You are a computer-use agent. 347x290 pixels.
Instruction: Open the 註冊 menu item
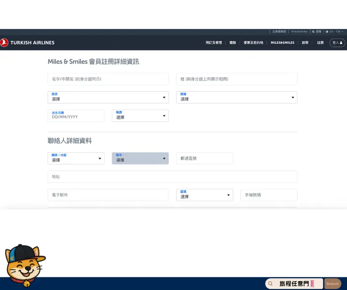pos(320,43)
